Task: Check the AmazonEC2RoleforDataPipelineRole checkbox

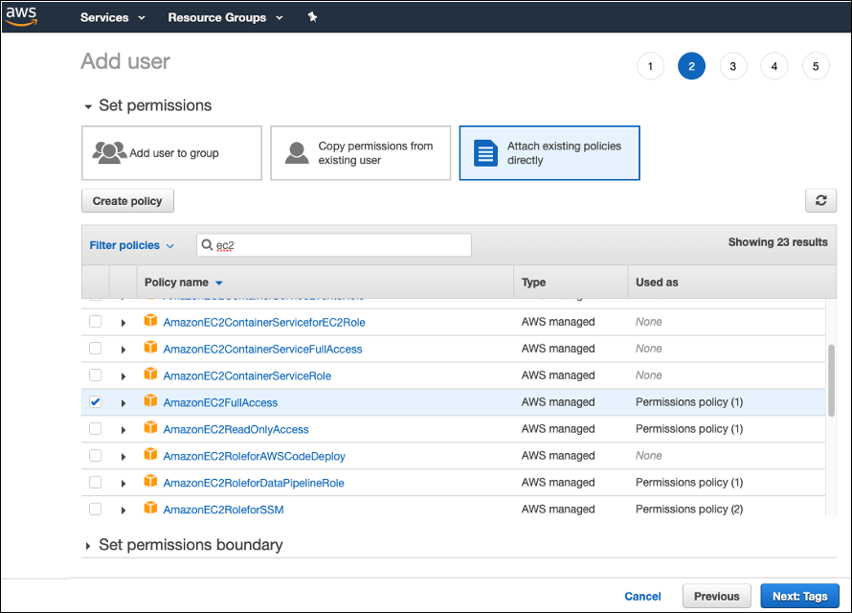Action: (95, 482)
